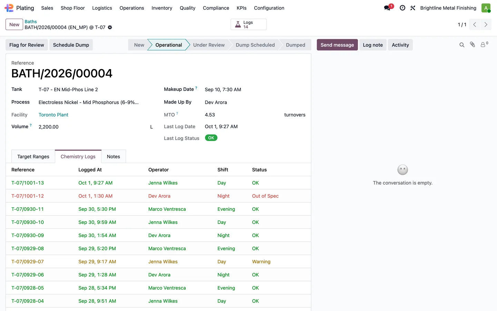497x311 pixels.
Task: Open the record actions gear menu
Action: tap(110, 27)
